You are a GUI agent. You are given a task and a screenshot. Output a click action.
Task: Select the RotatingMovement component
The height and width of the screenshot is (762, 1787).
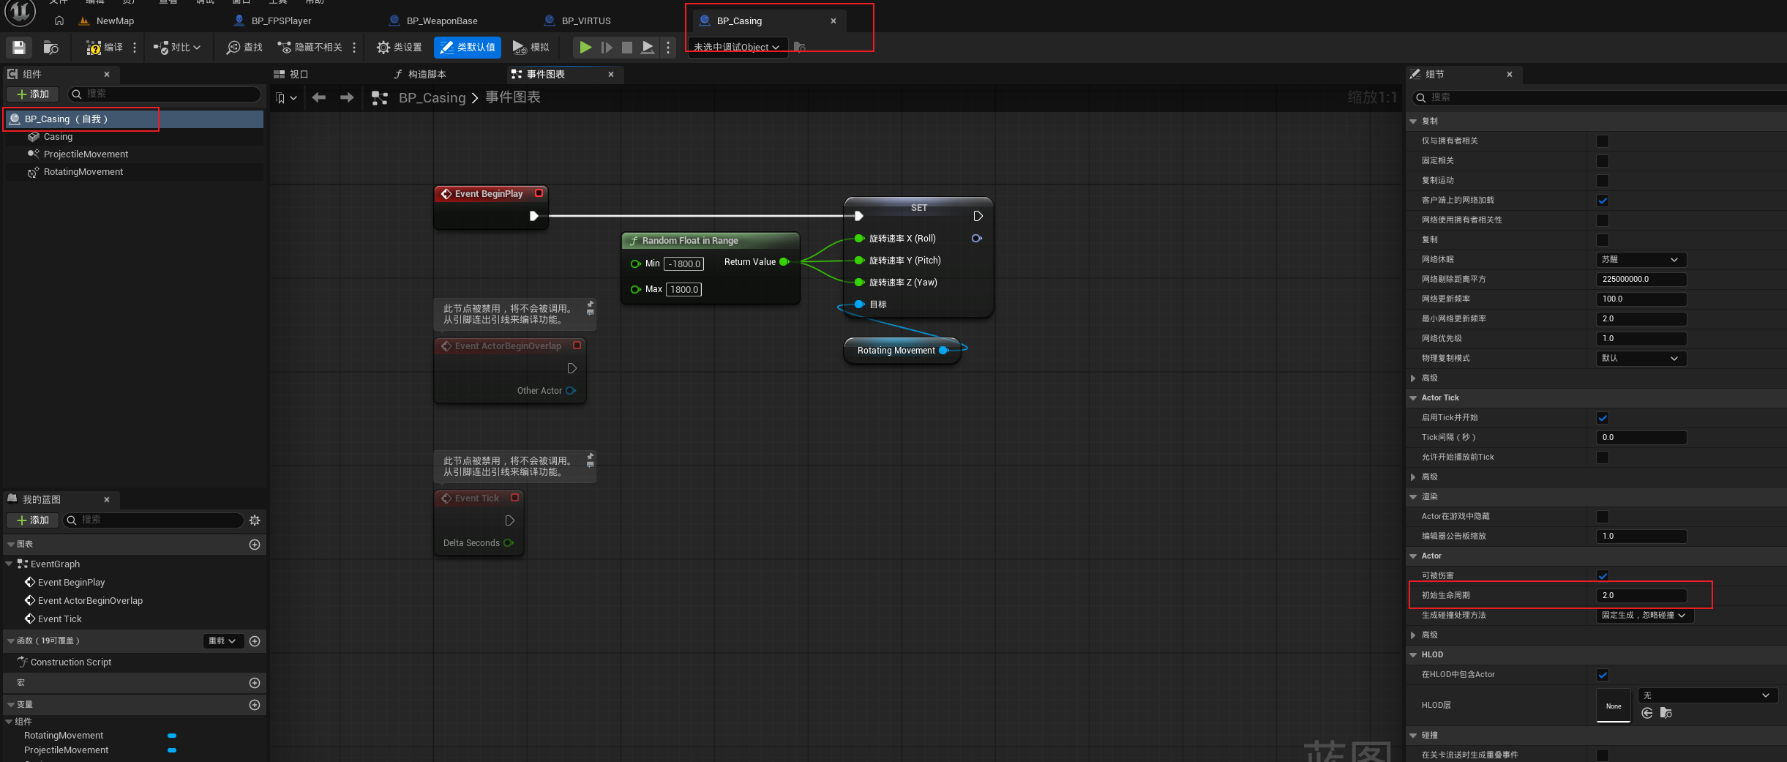click(83, 172)
